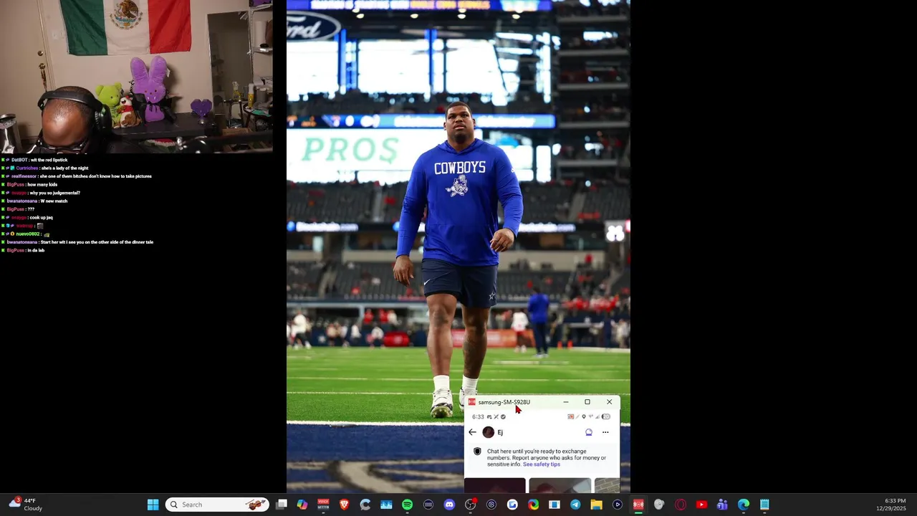Open OBS Studio from the taskbar
Image resolution: width=917 pixels, height=516 pixels.
pos(470,505)
